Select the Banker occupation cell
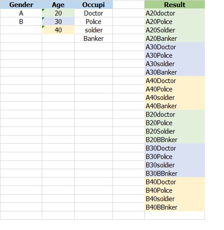The height and width of the screenshot is (230, 224). coord(93,38)
